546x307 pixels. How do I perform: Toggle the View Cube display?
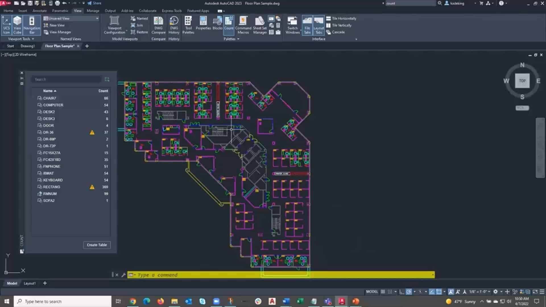(x=17, y=25)
